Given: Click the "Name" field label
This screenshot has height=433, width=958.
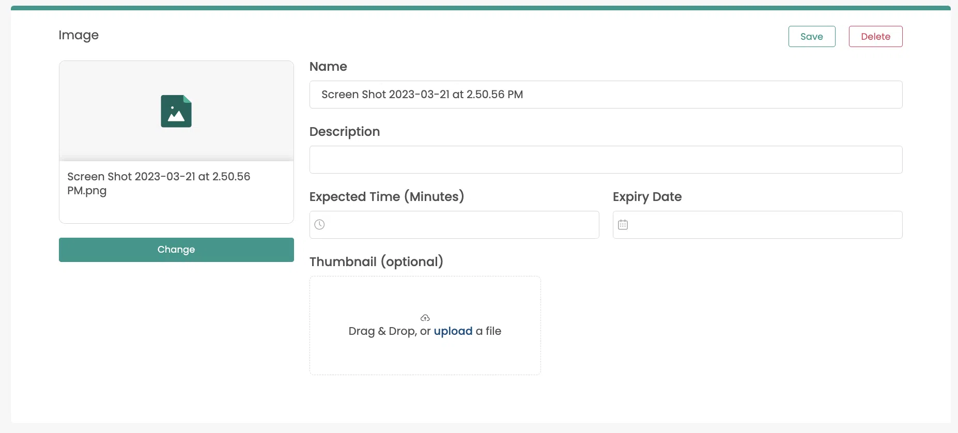Looking at the screenshot, I should point(328,67).
